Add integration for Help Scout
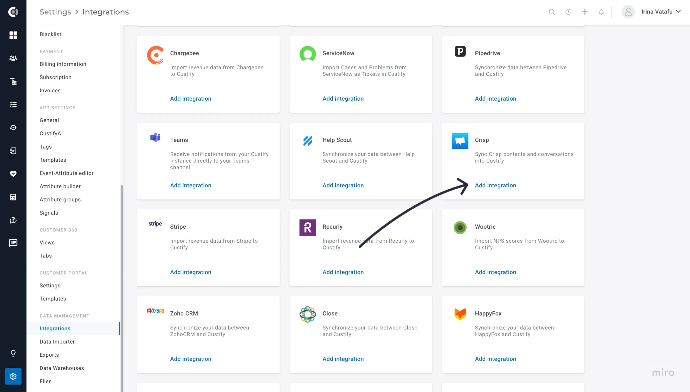Screen dimensions: 690x392 click(343, 185)
